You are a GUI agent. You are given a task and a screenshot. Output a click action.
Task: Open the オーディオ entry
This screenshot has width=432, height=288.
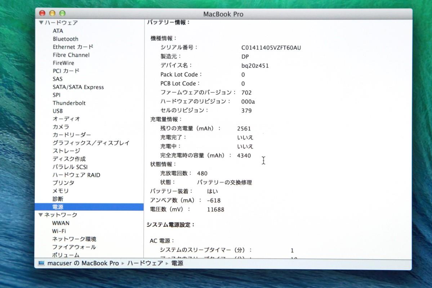[66, 119]
